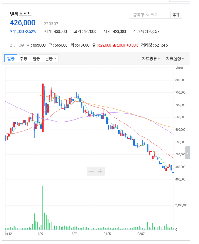
Task: Expand the 지표설정 indicator settings dropdown
Action: (x=175, y=58)
